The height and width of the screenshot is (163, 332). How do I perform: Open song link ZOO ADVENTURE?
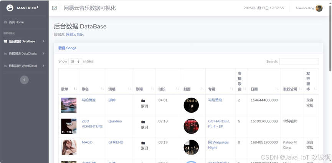coord(92,124)
